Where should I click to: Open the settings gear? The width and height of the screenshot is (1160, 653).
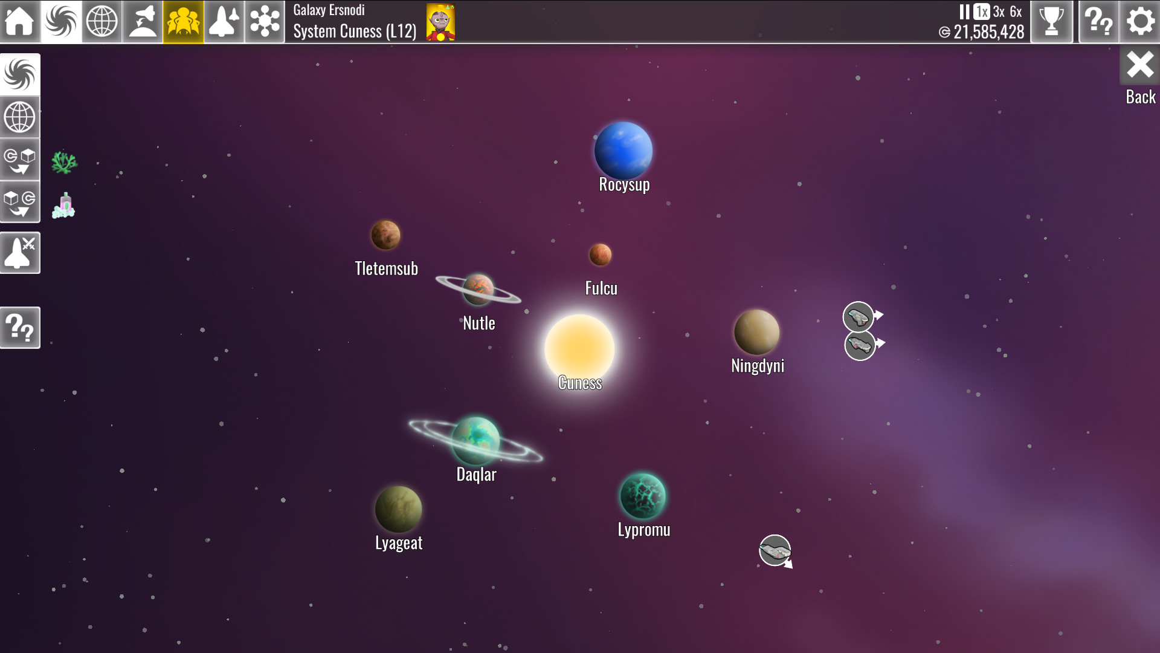1139,22
